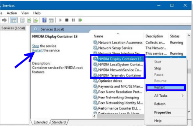Click gear icon of NVIDIA NetworkService Container

[x=95, y=70]
